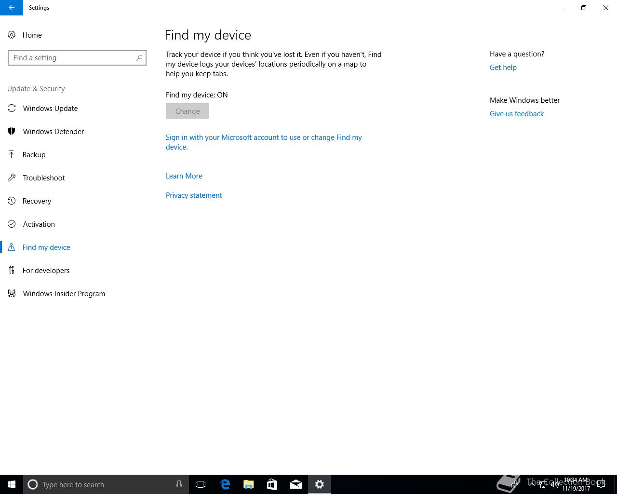Open the Windows Start menu
This screenshot has width=617, height=494.
click(x=12, y=484)
